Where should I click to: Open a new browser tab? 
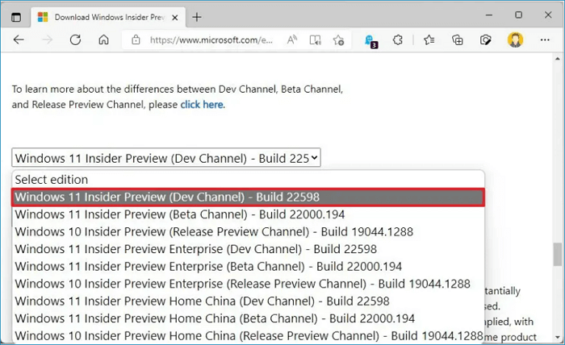click(197, 16)
